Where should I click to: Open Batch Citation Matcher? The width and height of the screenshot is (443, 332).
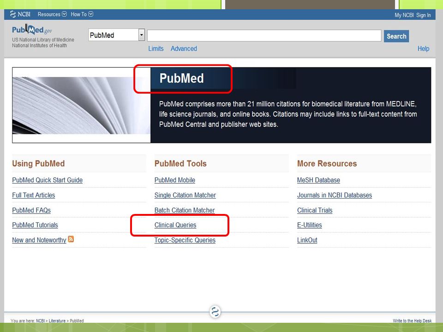(185, 210)
